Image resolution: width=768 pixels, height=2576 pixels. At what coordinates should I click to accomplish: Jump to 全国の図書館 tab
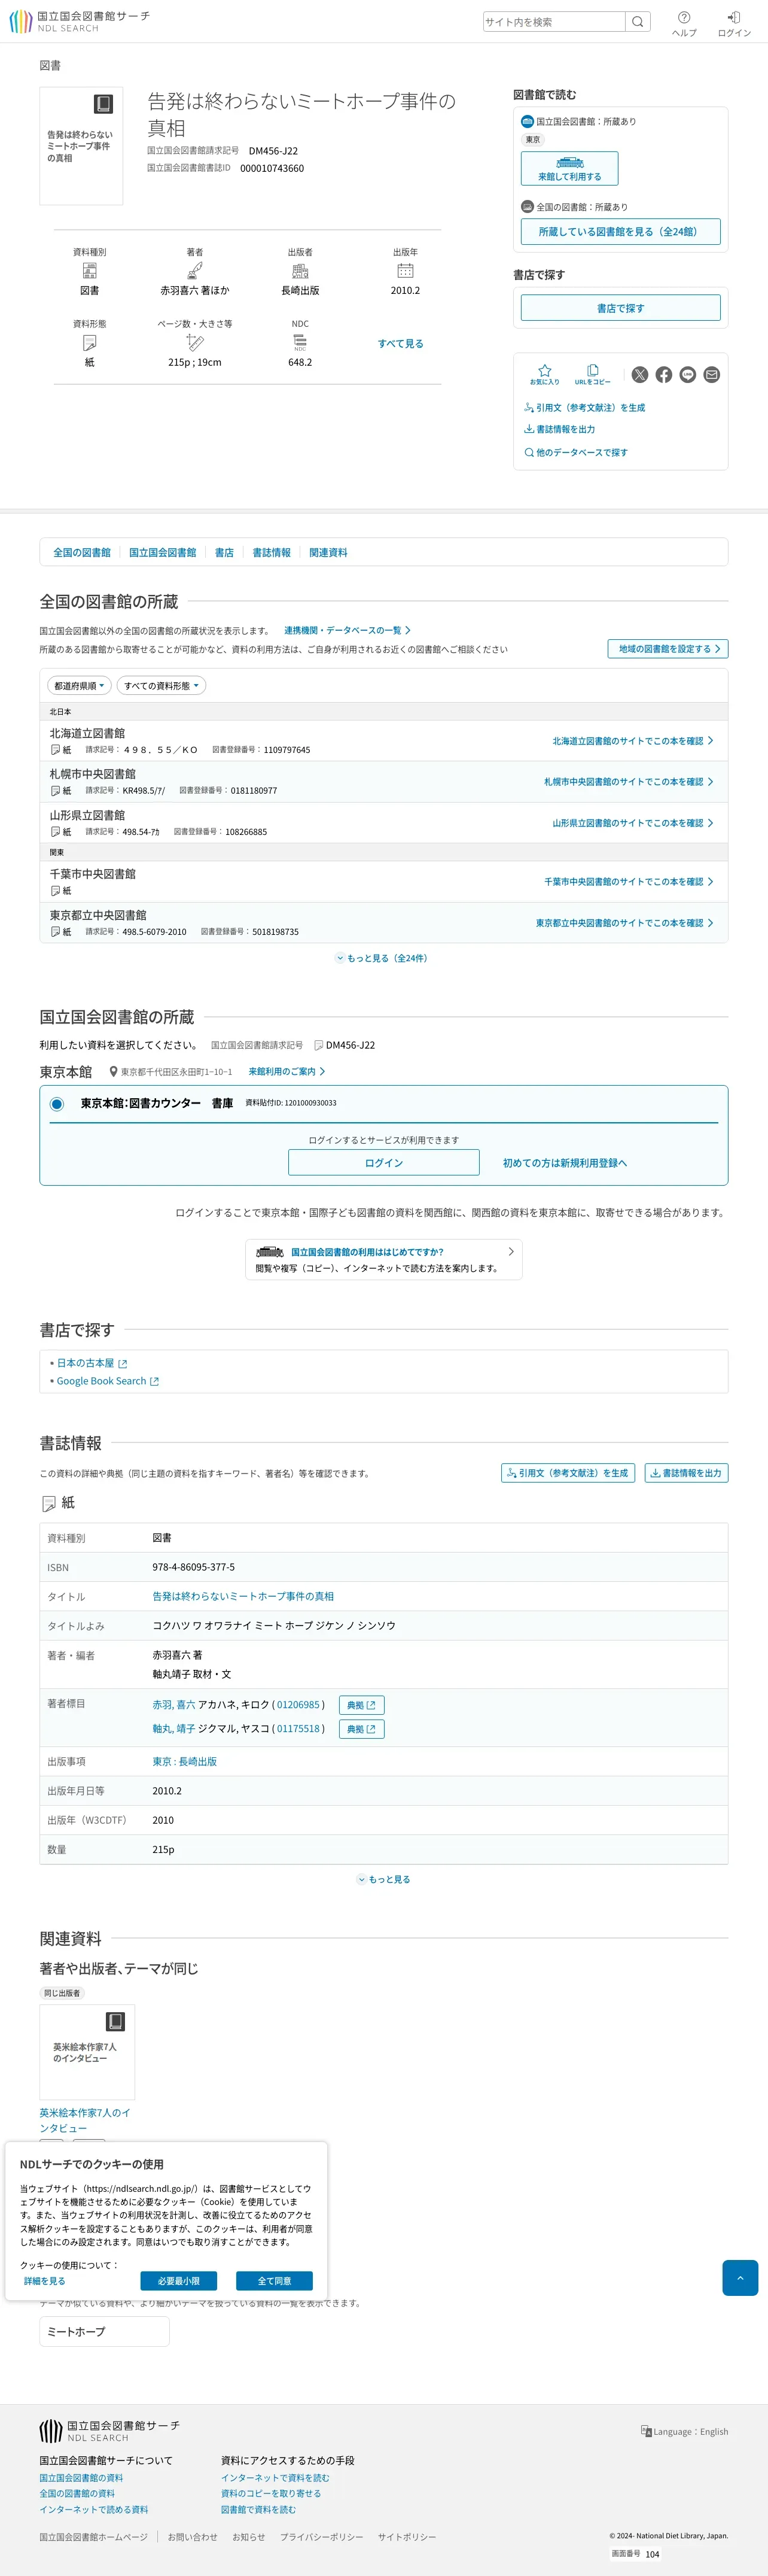(x=82, y=552)
